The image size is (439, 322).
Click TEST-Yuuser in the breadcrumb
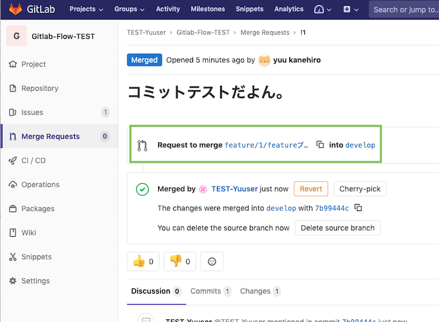[146, 32]
